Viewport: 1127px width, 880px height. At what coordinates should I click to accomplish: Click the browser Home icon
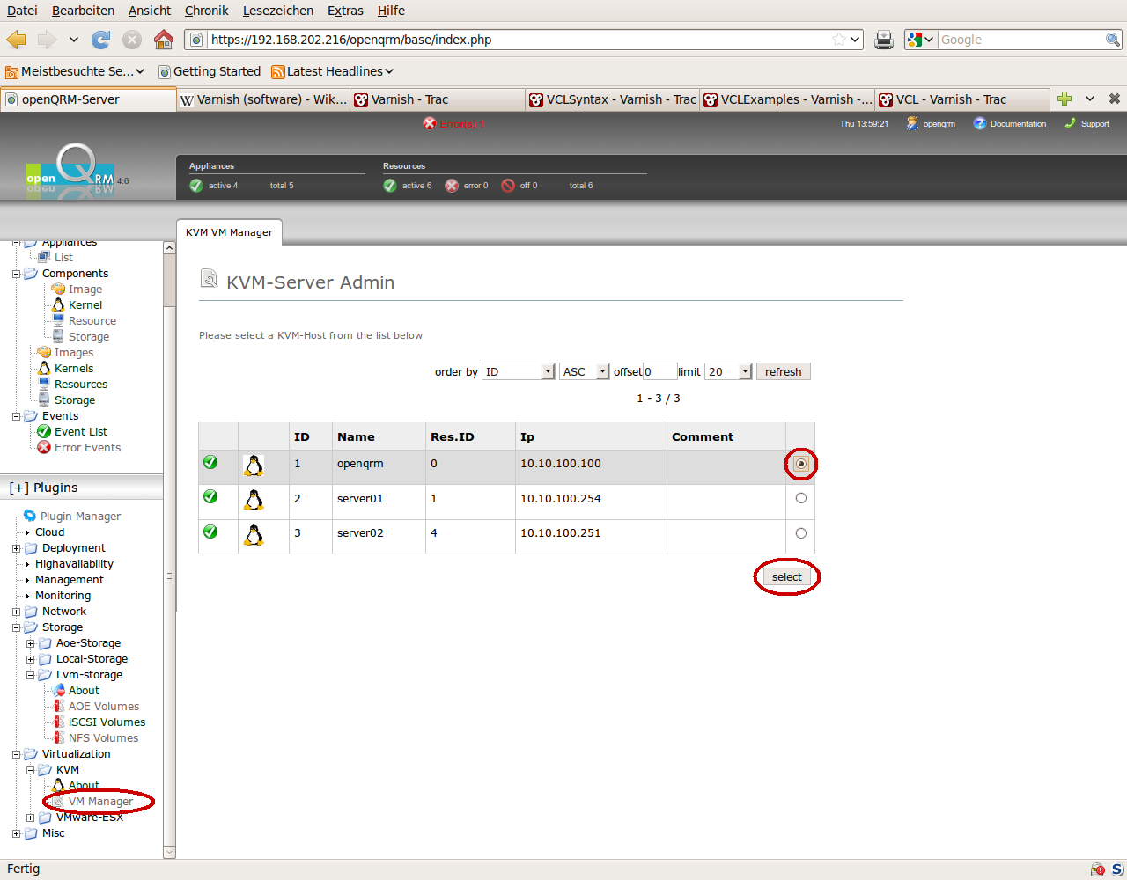(x=163, y=40)
